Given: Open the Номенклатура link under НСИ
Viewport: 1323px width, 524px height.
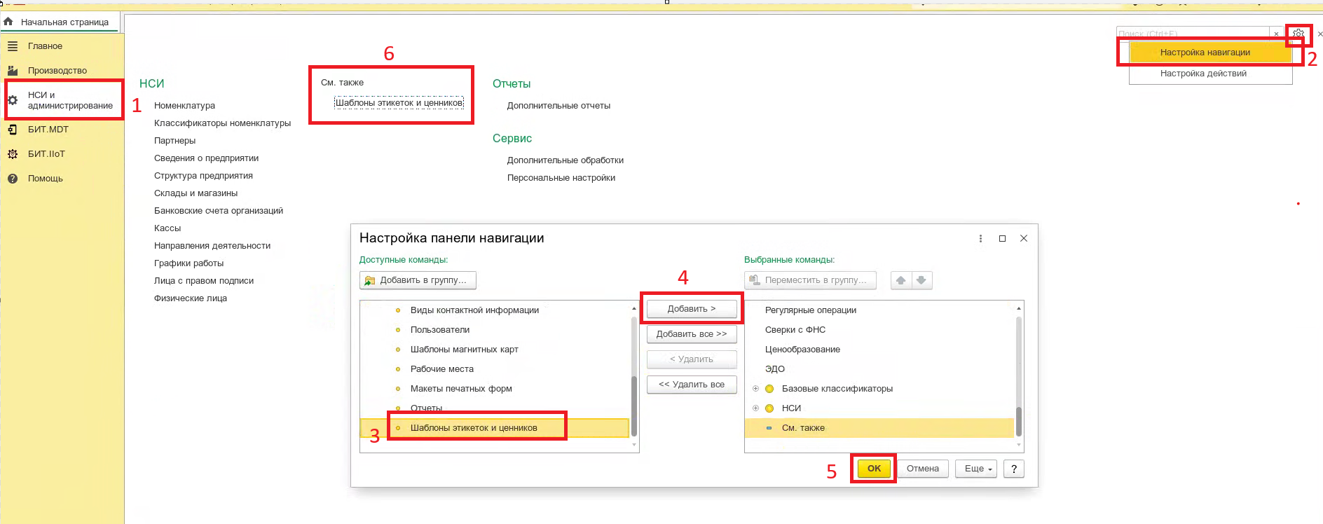Looking at the screenshot, I should coord(184,106).
